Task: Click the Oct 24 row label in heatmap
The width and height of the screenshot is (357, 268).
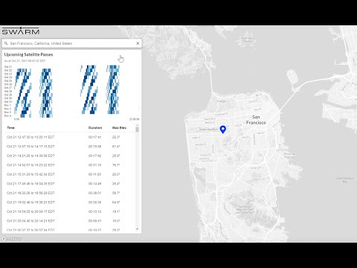Action: 8,77
